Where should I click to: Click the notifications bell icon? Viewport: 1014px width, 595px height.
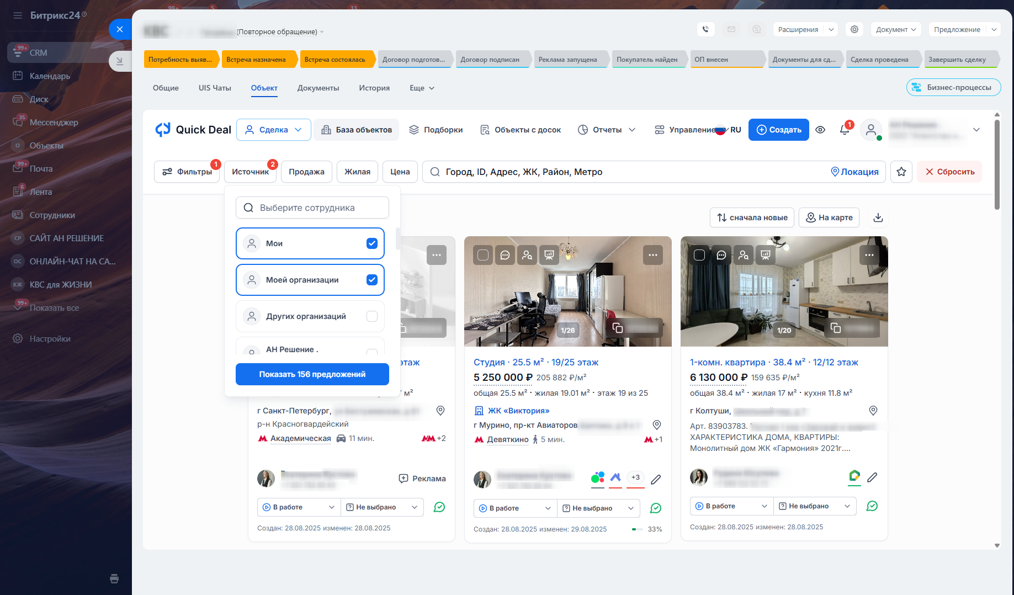(844, 130)
